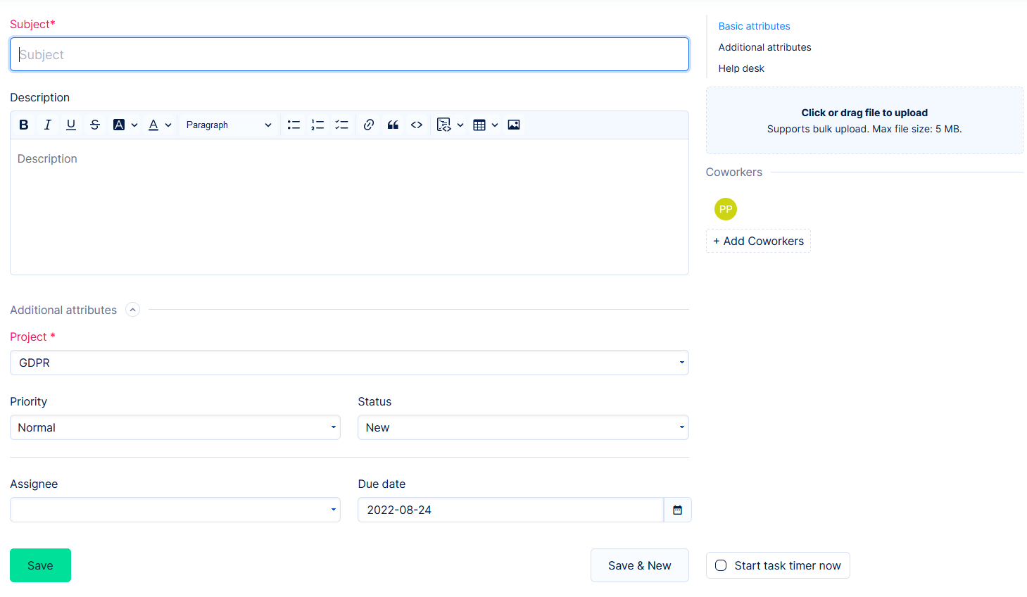Collapse the Additional attributes section
Viewport: 1027px width, 597px height.
(x=132, y=310)
